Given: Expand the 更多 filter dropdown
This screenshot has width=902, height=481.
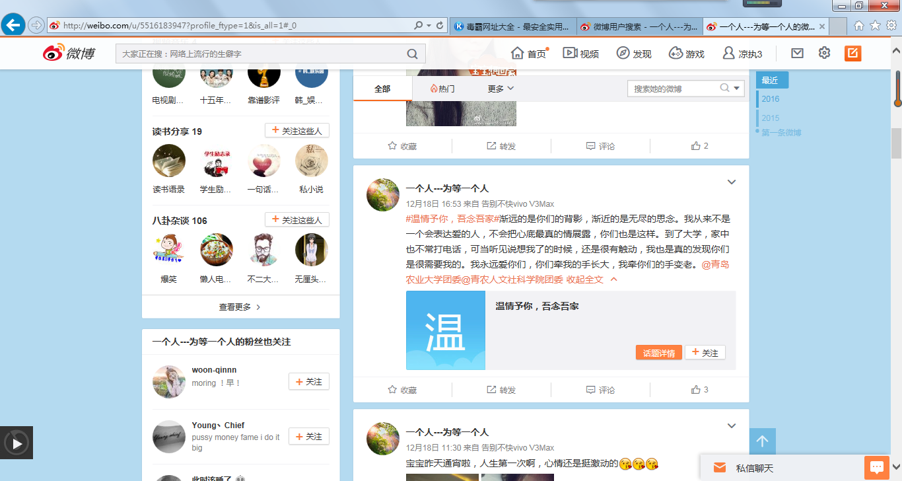Looking at the screenshot, I should [501, 89].
